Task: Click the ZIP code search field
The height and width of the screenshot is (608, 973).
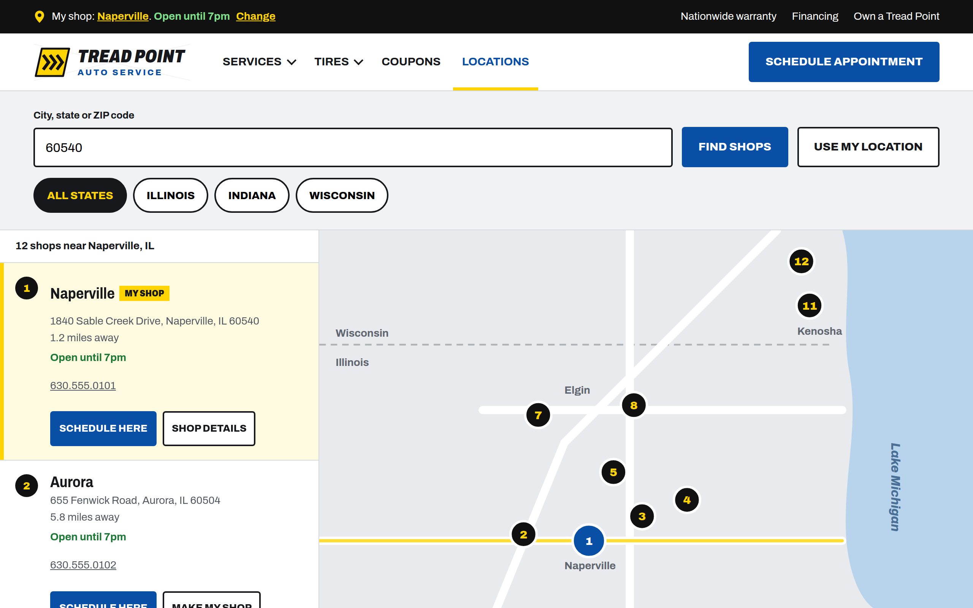Action: (x=353, y=147)
